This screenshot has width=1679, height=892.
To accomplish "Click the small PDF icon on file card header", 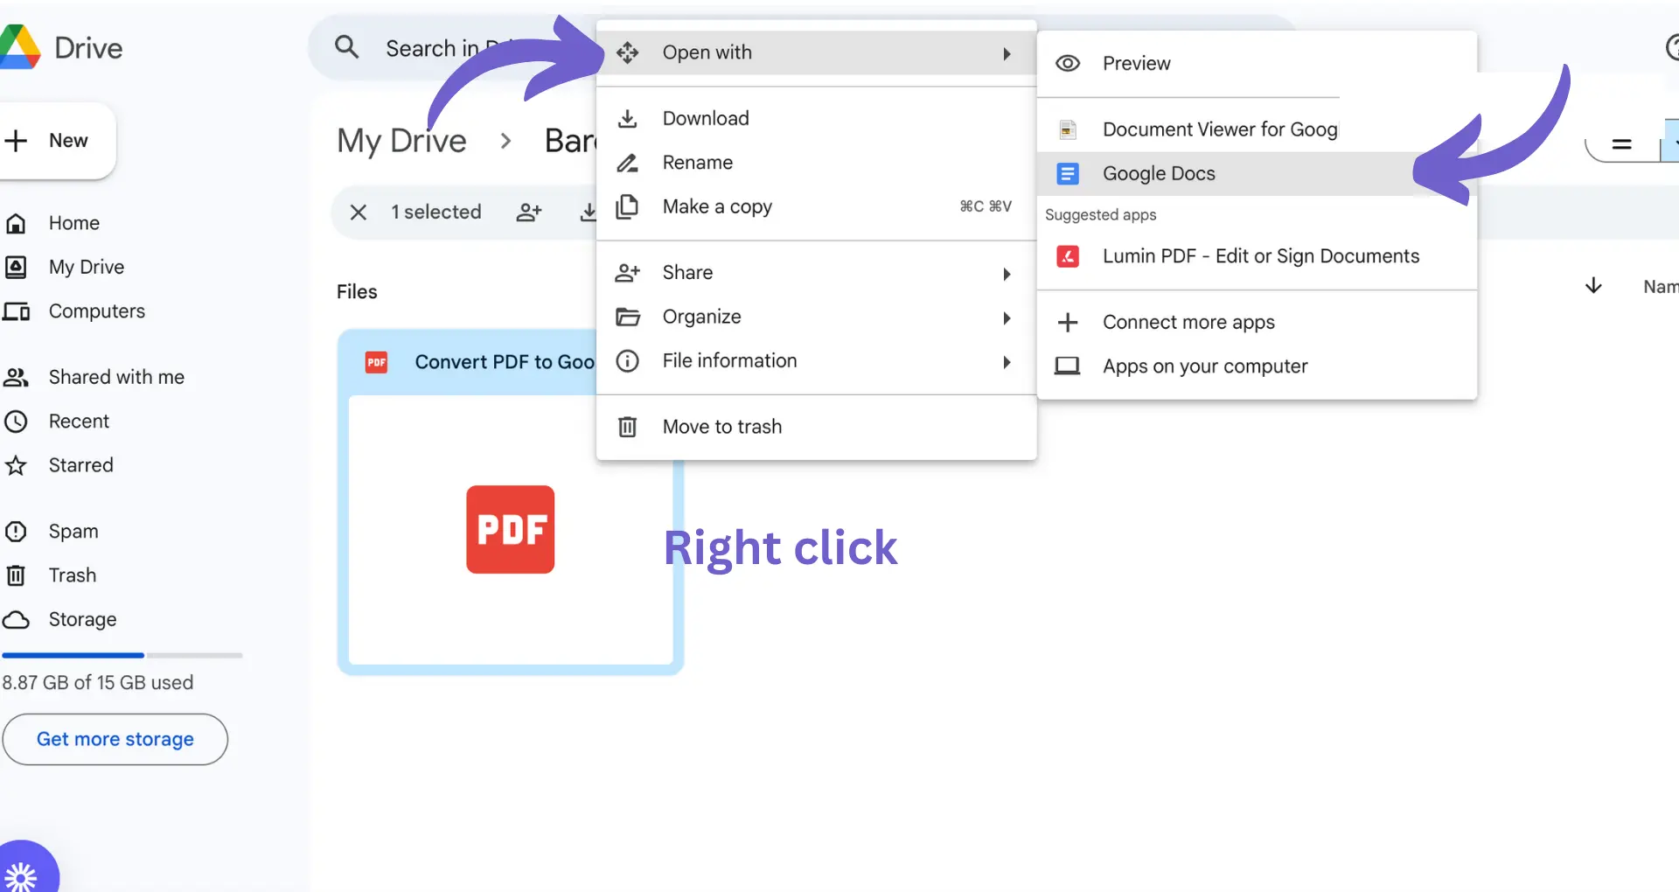I will (377, 362).
